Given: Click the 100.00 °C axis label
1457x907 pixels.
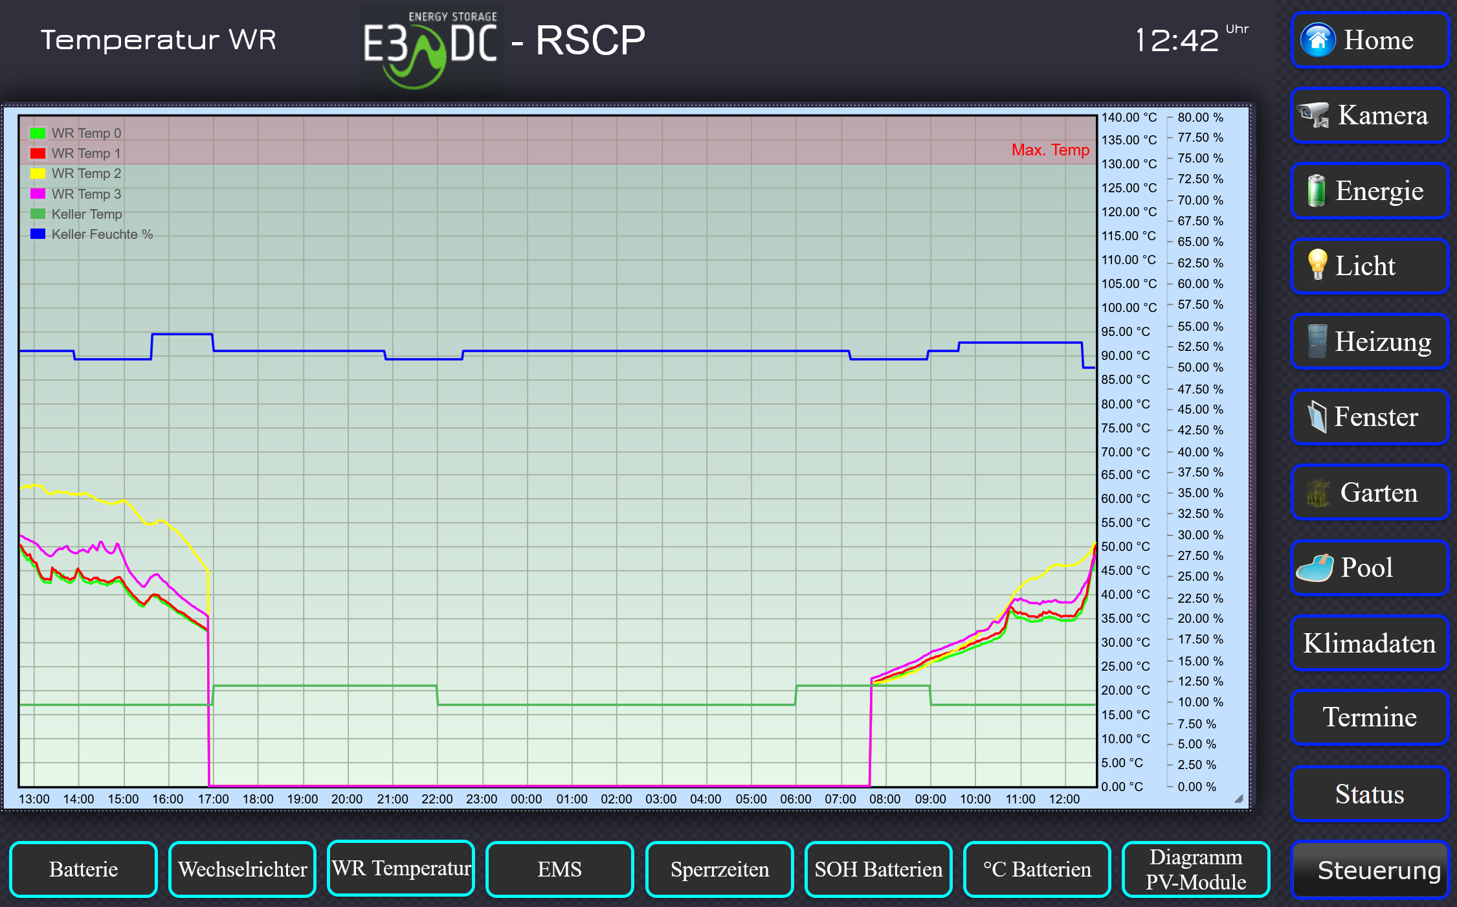Looking at the screenshot, I should (1129, 308).
